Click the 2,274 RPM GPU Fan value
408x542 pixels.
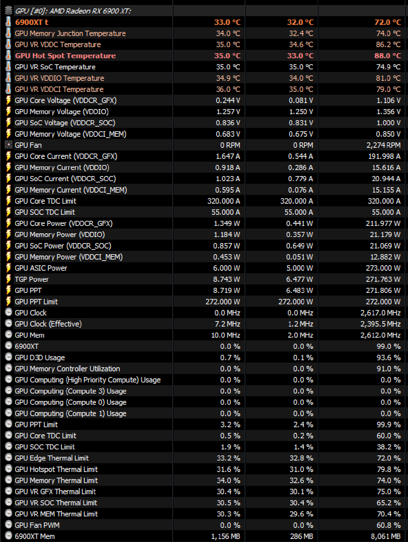(383, 145)
